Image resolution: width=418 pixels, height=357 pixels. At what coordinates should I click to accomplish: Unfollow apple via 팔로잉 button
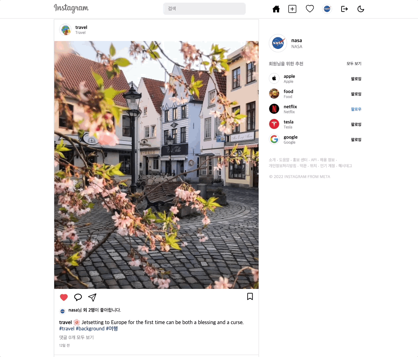(356, 79)
